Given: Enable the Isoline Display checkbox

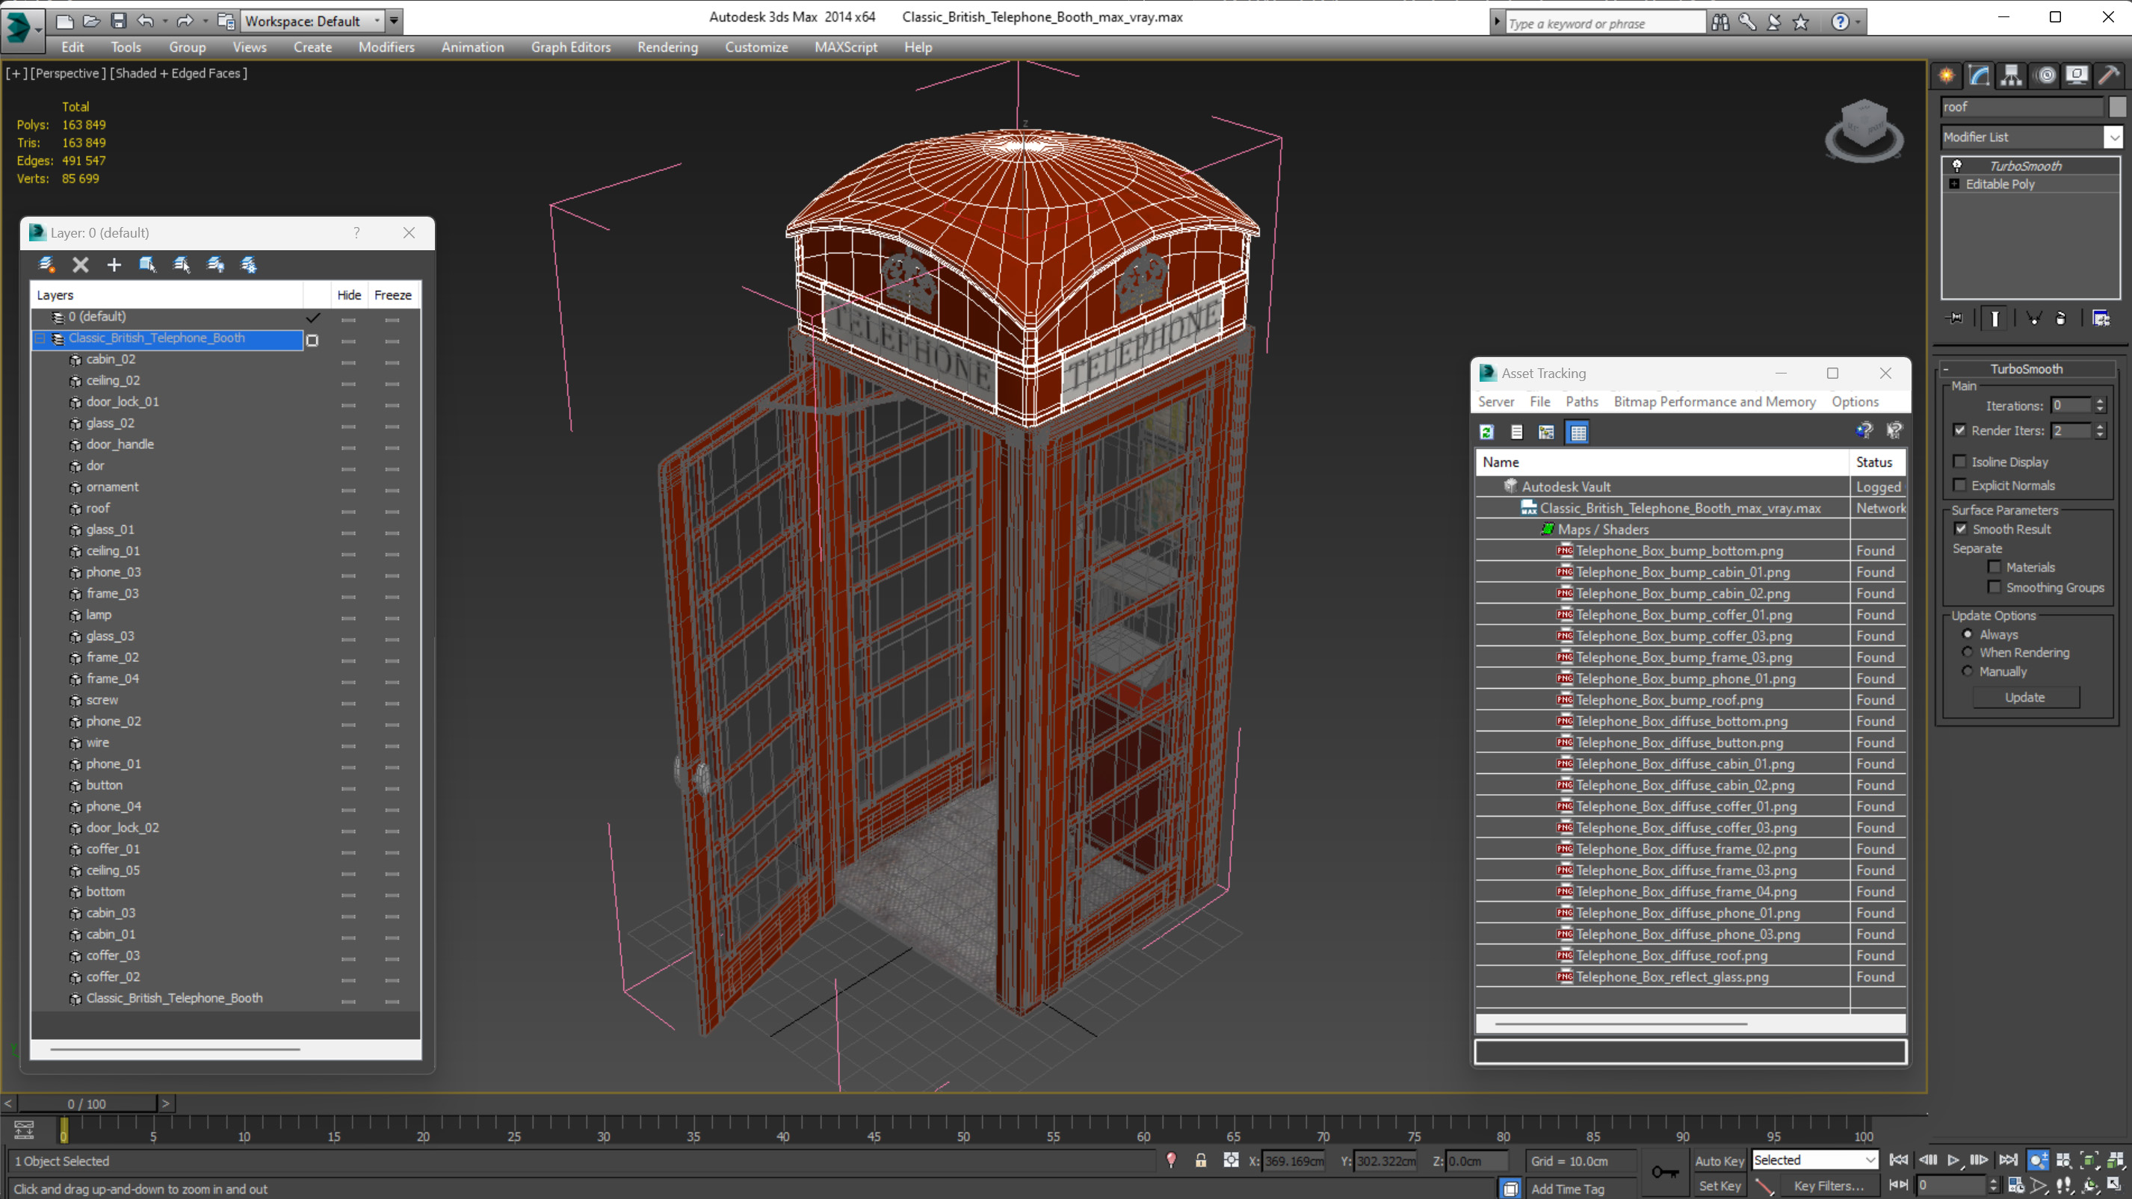Looking at the screenshot, I should coord(1959,462).
